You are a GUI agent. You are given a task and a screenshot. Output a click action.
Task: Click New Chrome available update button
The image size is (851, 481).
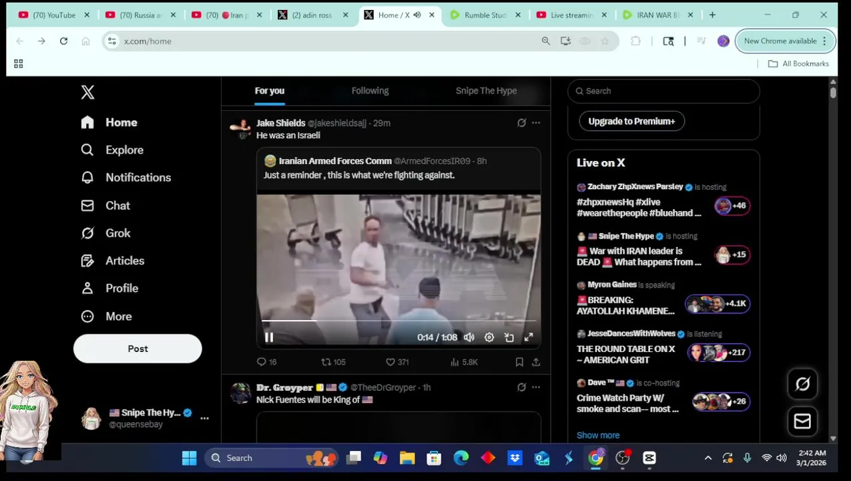coord(786,41)
